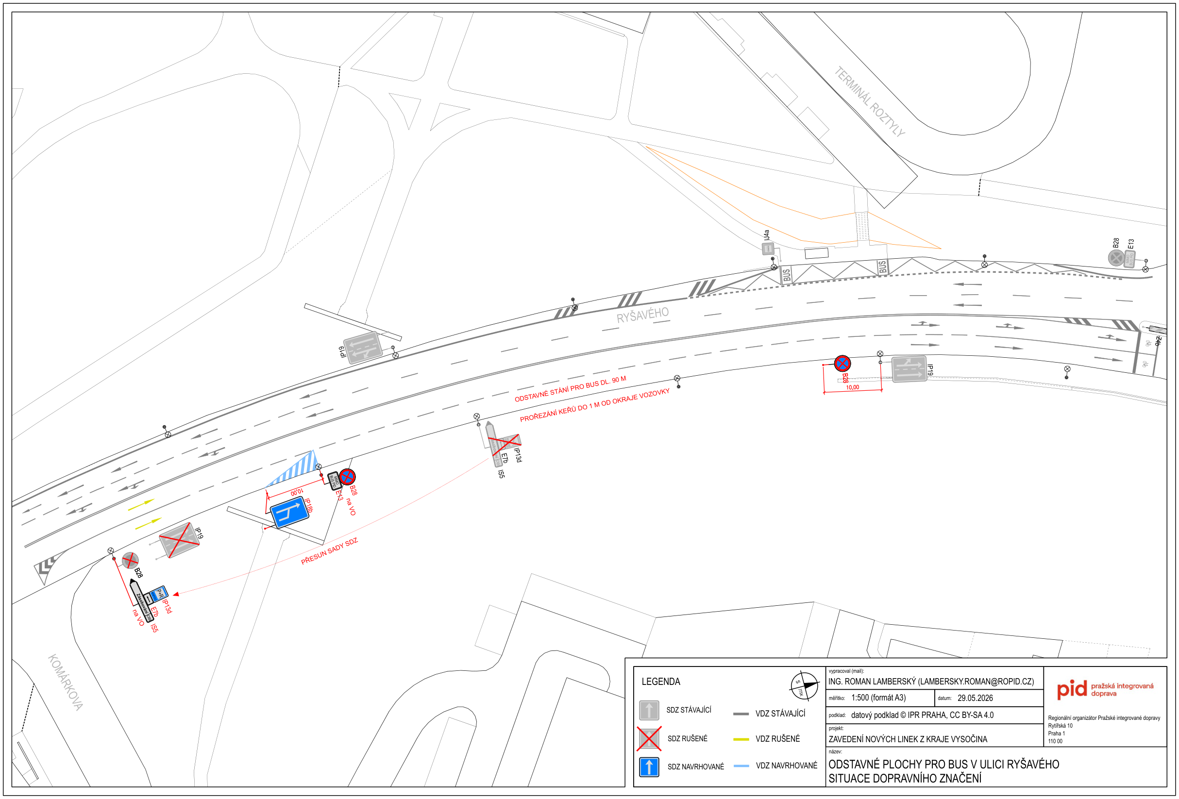1179x799 pixels.
Task: Click the gray existing B28 sign at top right
Action: pyautogui.click(x=1116, y=258)
